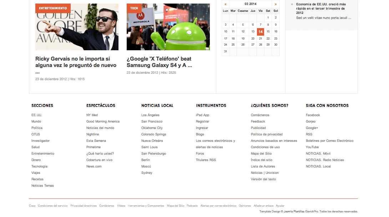Viewport: 389px width, 217px height.
Task: Open Tecnología section link
Action: pos(40,166)
